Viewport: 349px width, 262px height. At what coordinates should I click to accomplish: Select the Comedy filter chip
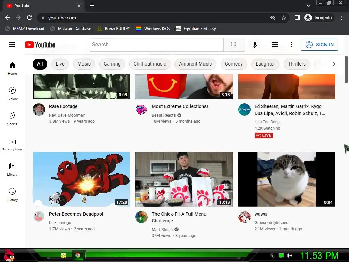pos(234,64)
